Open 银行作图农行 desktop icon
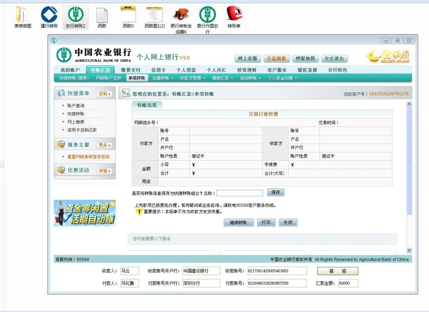Viewport: 429px width, 312px height. pyautogui.click(x=207, y=21)
